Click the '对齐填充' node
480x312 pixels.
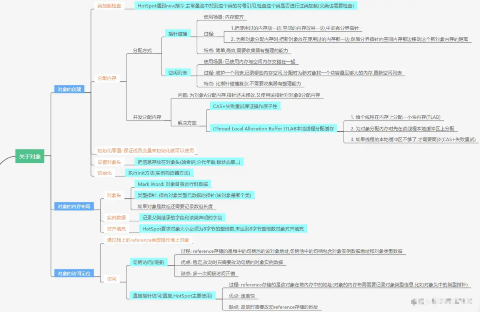116,229
